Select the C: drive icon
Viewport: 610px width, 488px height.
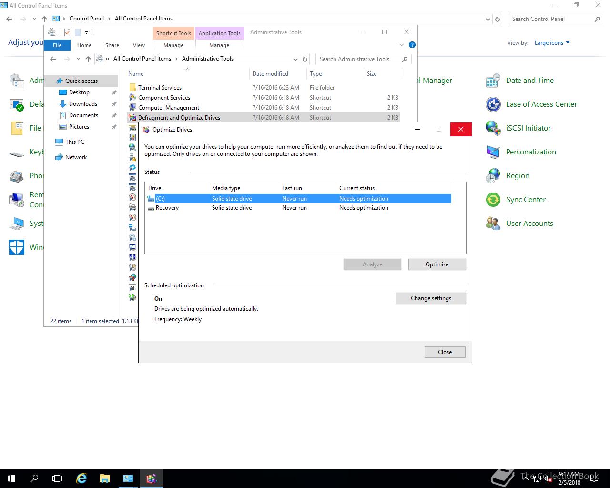point(151,199)
